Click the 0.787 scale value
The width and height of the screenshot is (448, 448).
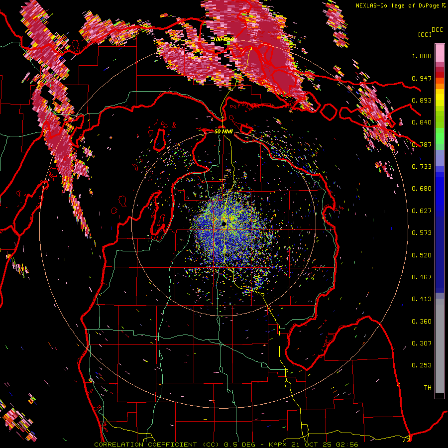pos(422,144)
